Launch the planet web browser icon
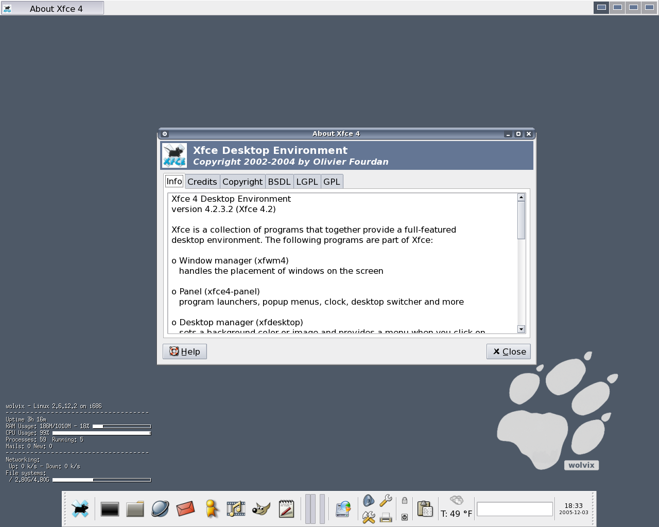 160,509
